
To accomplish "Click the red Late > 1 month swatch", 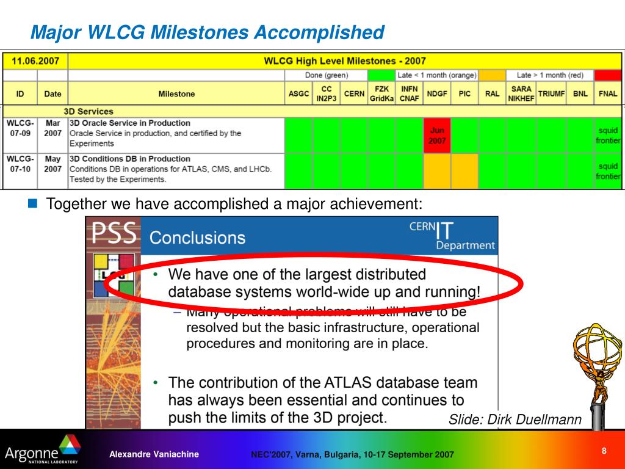I will 608,75.
